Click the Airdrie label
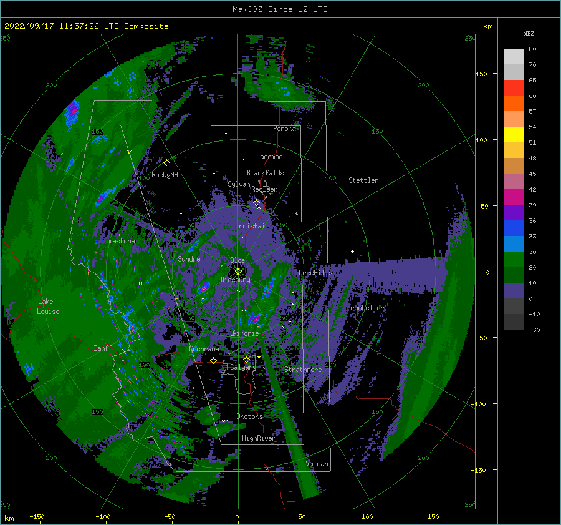The width and height of the screenshot is (561, 525). [x=246, y=333]
